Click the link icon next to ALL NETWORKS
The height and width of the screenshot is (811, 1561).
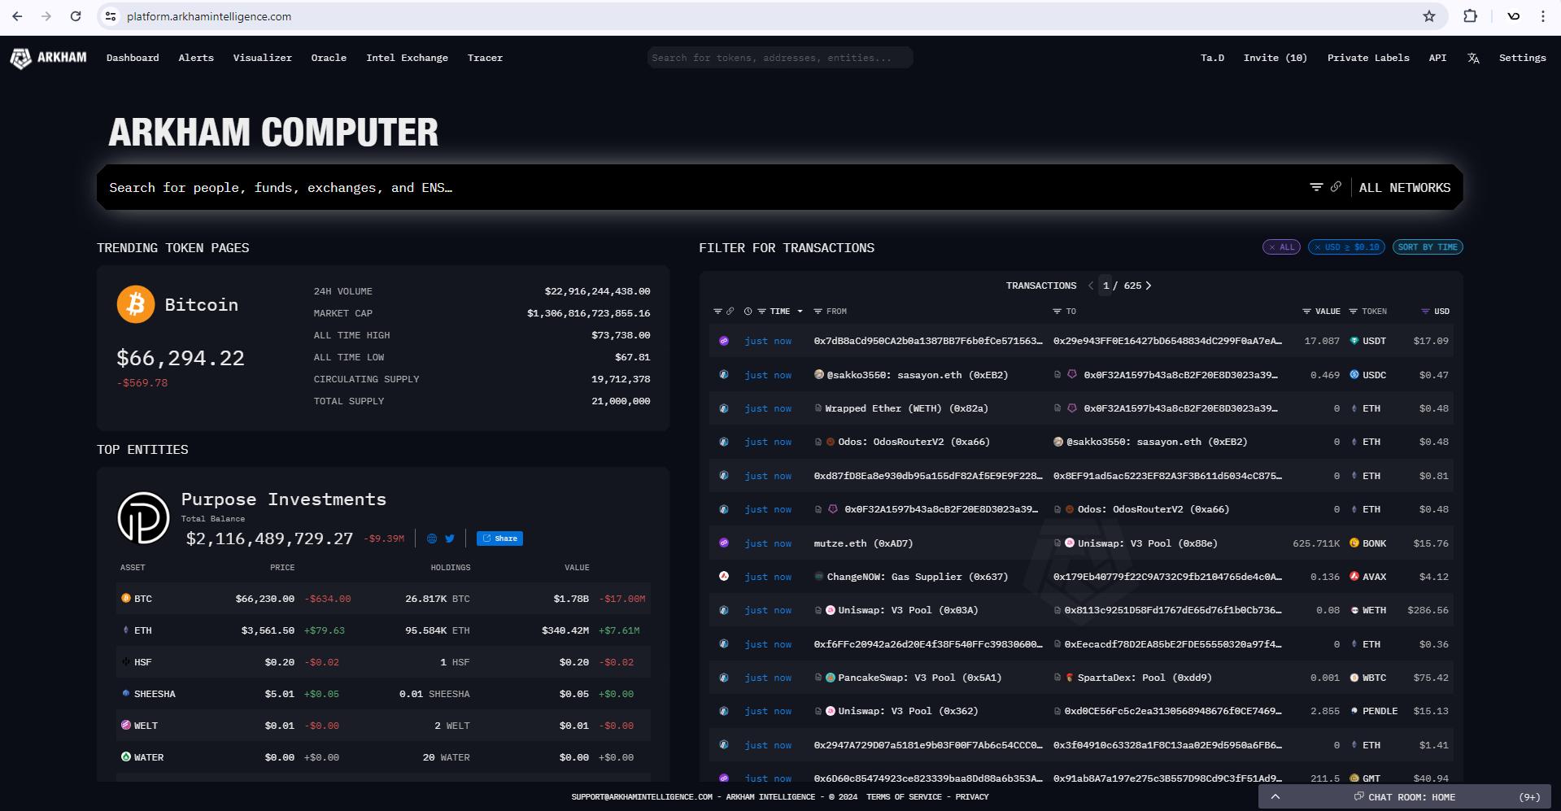[1336, 187]
